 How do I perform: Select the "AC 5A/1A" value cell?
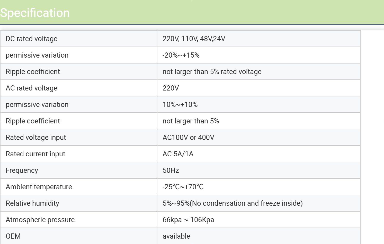tap(178, 154)
